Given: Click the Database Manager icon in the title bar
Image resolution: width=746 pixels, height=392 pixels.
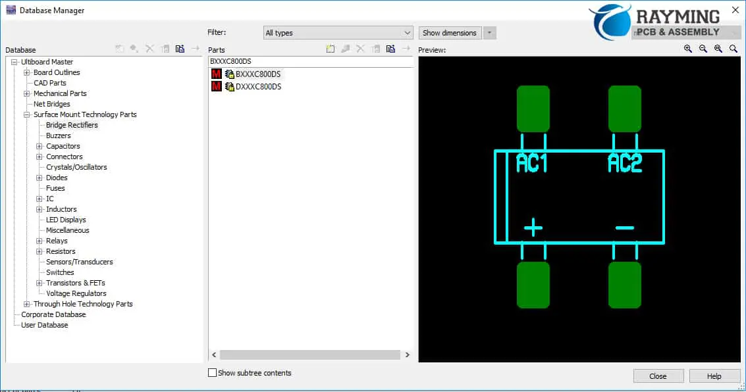Looking at the screenshot, I should click(10, 9).
